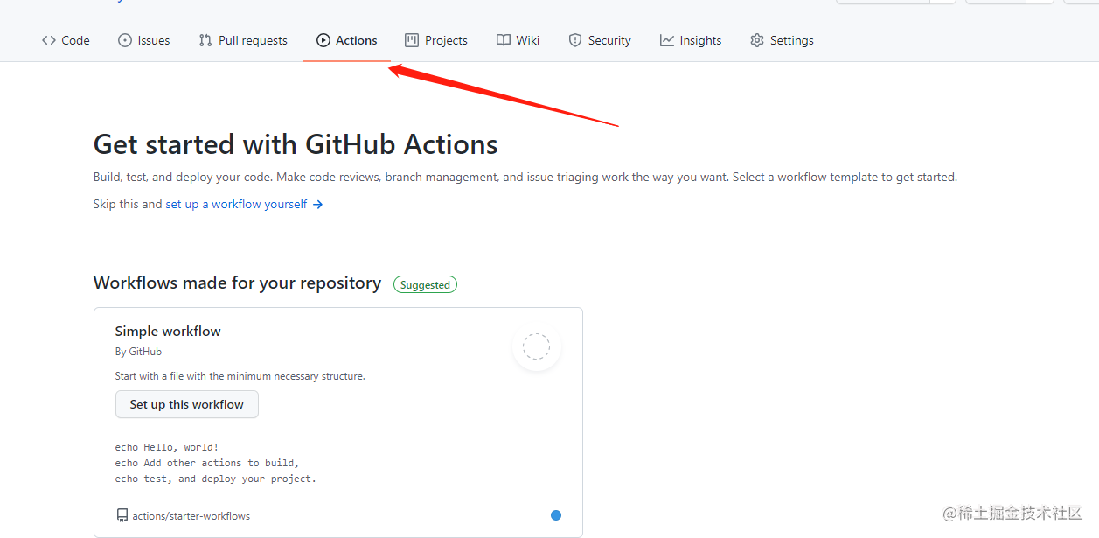This screenshot has width=1099, height=538.
Task: Click the Security shield icon
Action: (575, 40)
